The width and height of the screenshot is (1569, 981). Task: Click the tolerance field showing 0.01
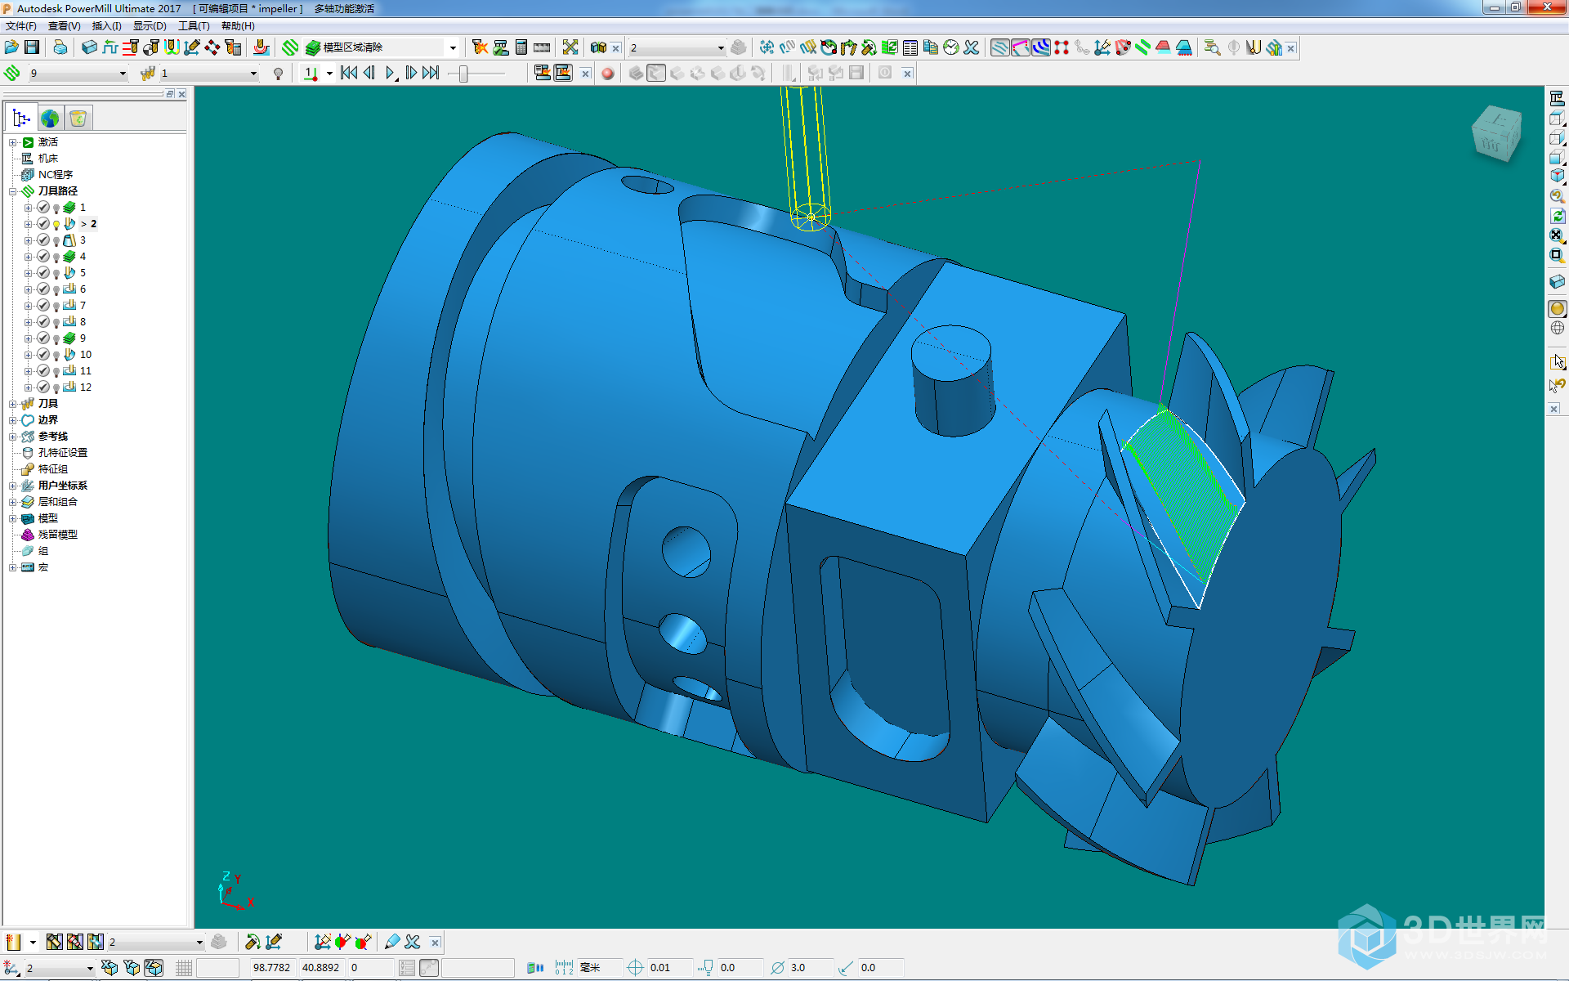(670, 968)
